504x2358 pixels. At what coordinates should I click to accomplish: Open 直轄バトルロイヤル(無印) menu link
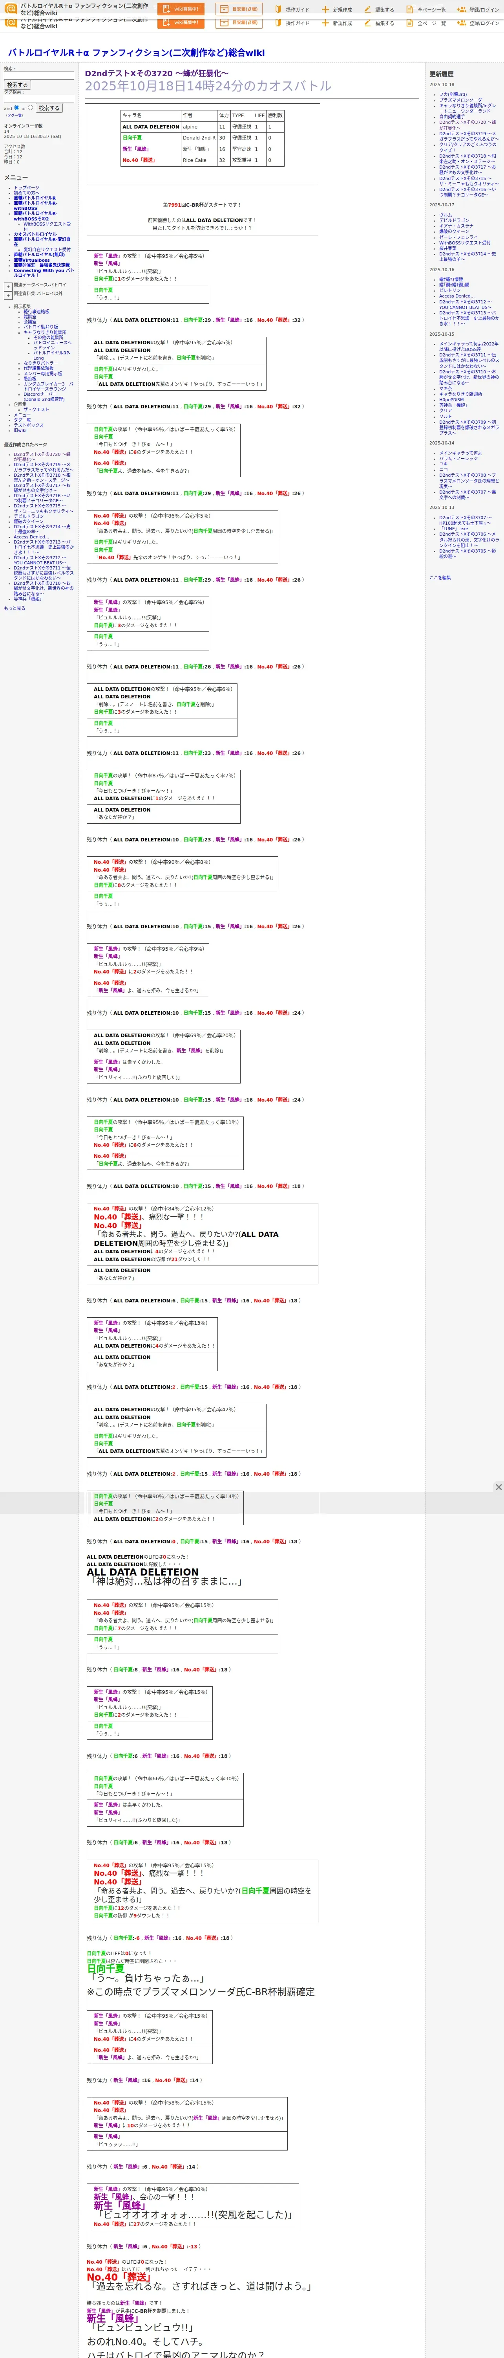[x=39, y=255]
